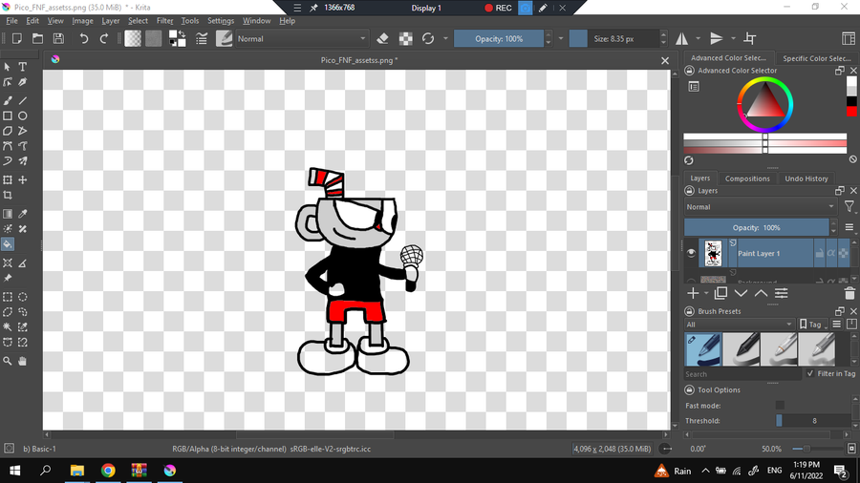Delete the layer with trash icon

click(x=849, y=294)
